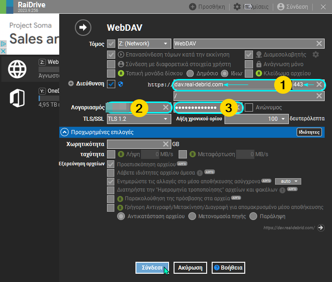Open the auto dropdown for async updates

click(288, 181)
